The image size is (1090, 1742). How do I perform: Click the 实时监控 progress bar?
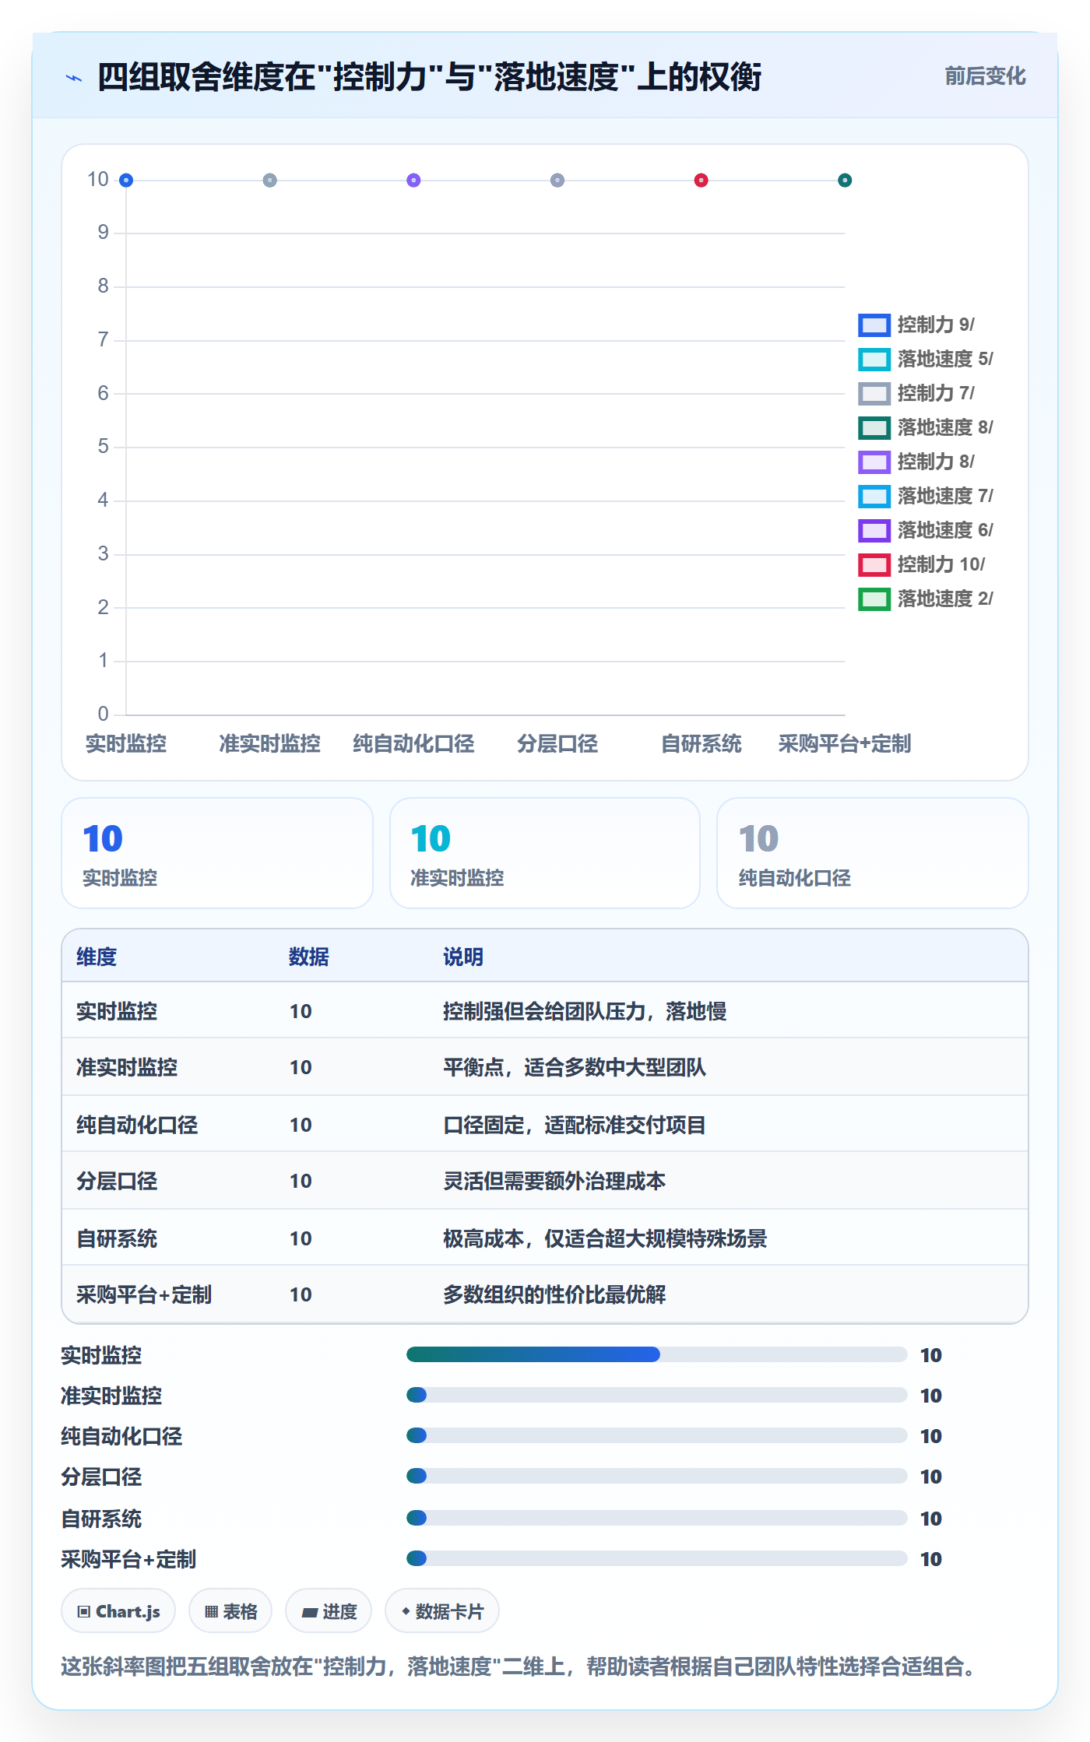pyautogui.click(x=657, y=1354)
